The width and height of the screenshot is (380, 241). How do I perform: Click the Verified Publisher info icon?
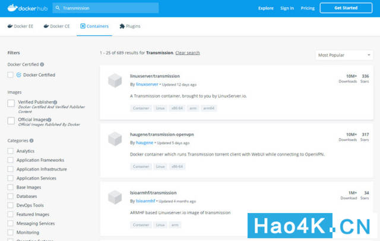point(55,102)
